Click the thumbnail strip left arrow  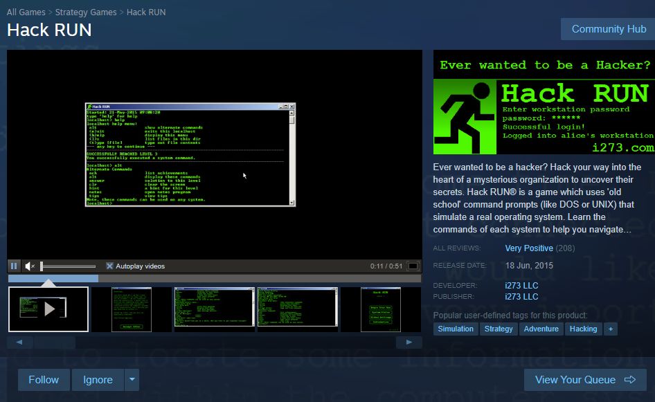[x=19, y=342]
